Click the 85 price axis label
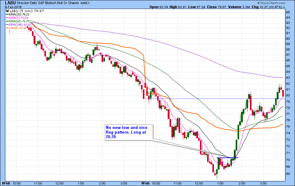The width and height of the screenshot is (295, 186). 288,66
